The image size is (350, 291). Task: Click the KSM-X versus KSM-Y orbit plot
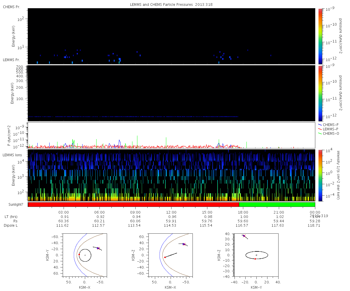(85, 255)
